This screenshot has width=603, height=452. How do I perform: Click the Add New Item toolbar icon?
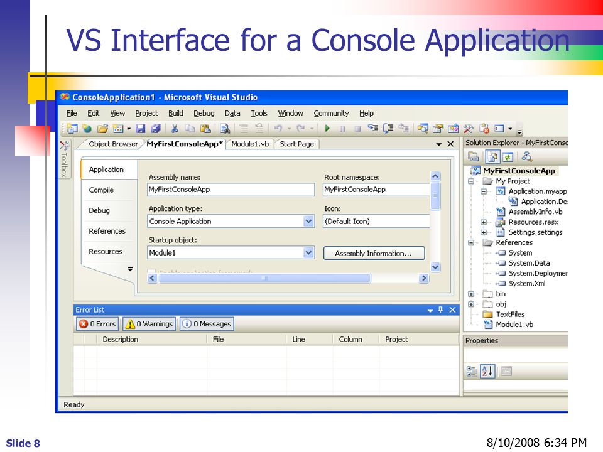[x=117, y=128]
